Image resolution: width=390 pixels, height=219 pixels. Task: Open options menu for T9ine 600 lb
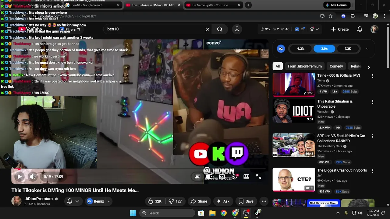(x=372, y=76)
